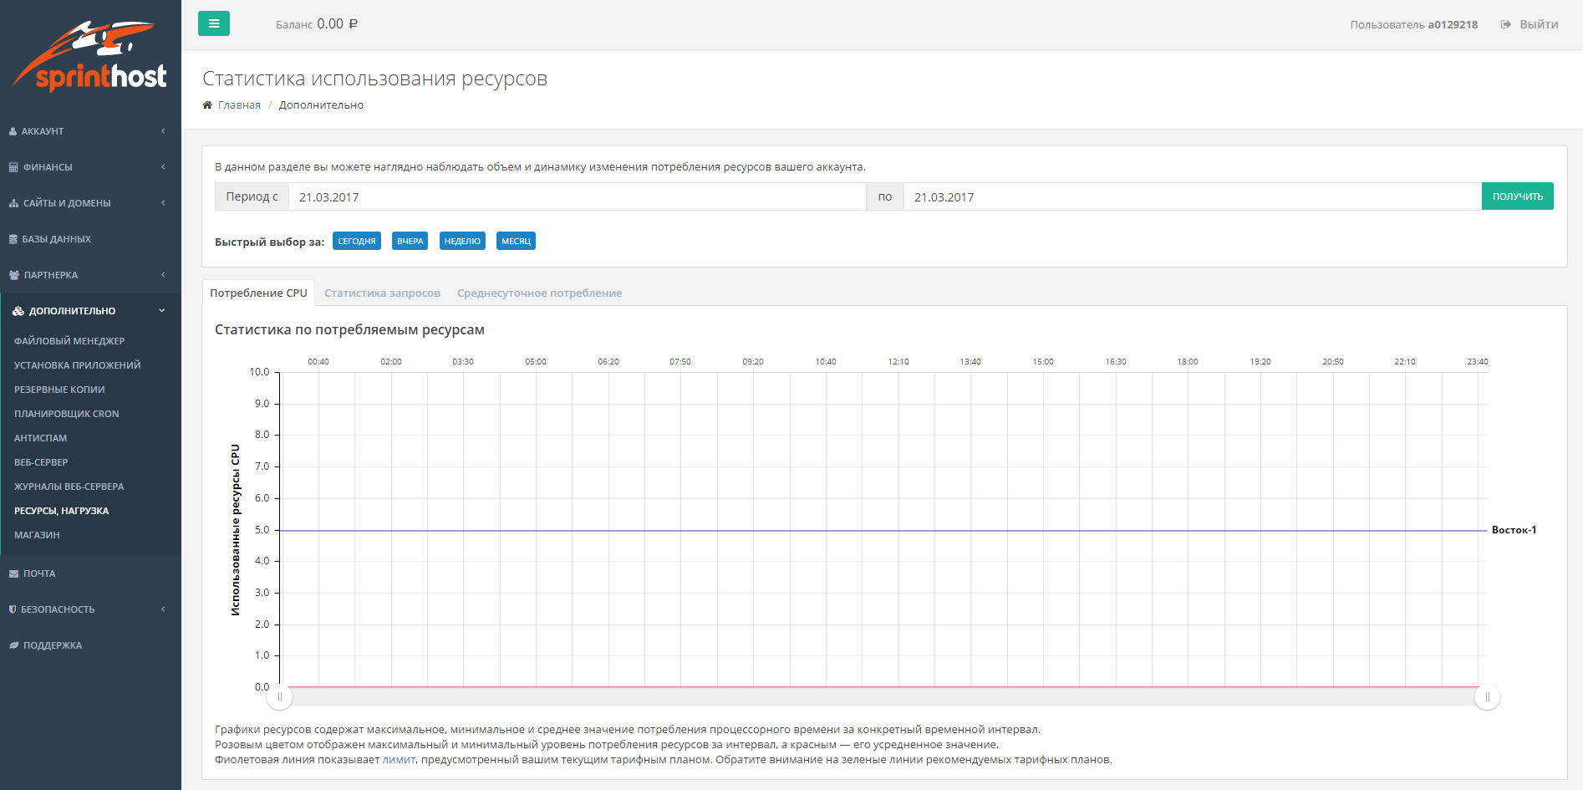Open Планировщик CRON in sidebar

(x=66, y=414)
